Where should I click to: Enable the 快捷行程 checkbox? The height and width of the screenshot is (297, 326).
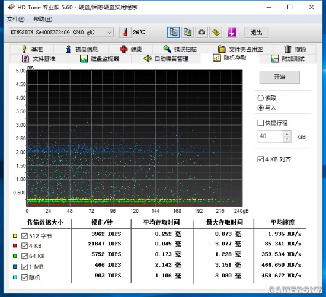coord(261,123)
